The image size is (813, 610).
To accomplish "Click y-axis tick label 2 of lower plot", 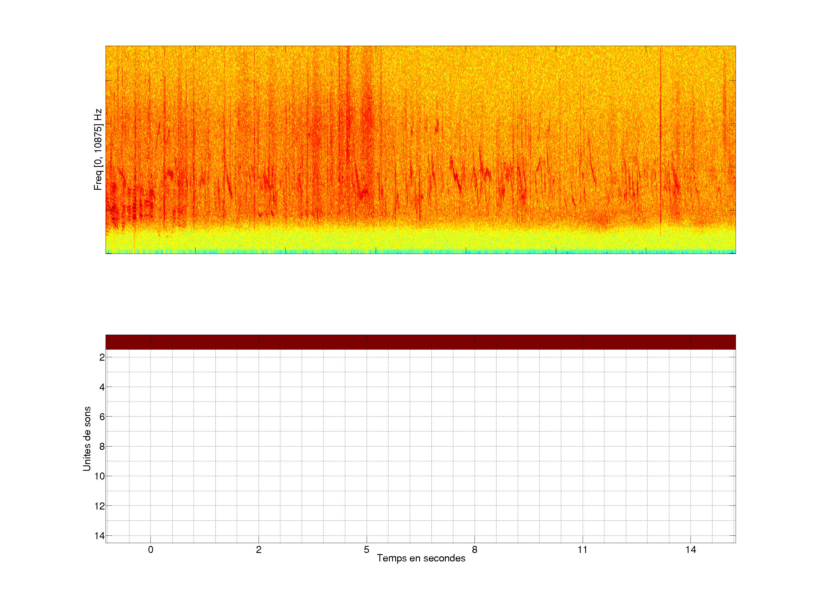I will pyautogui.click(x=102, y=357).
